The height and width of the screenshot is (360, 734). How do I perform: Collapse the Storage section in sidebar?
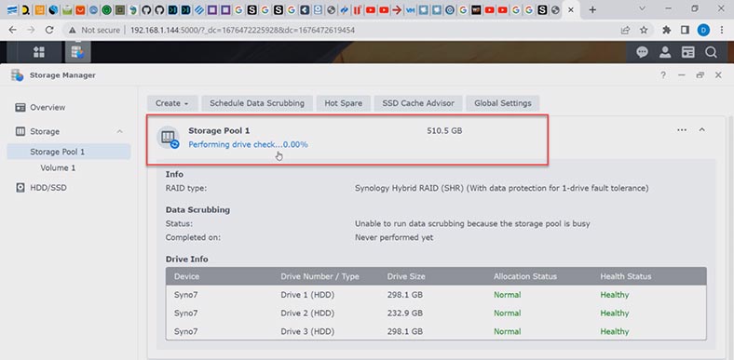120,131
